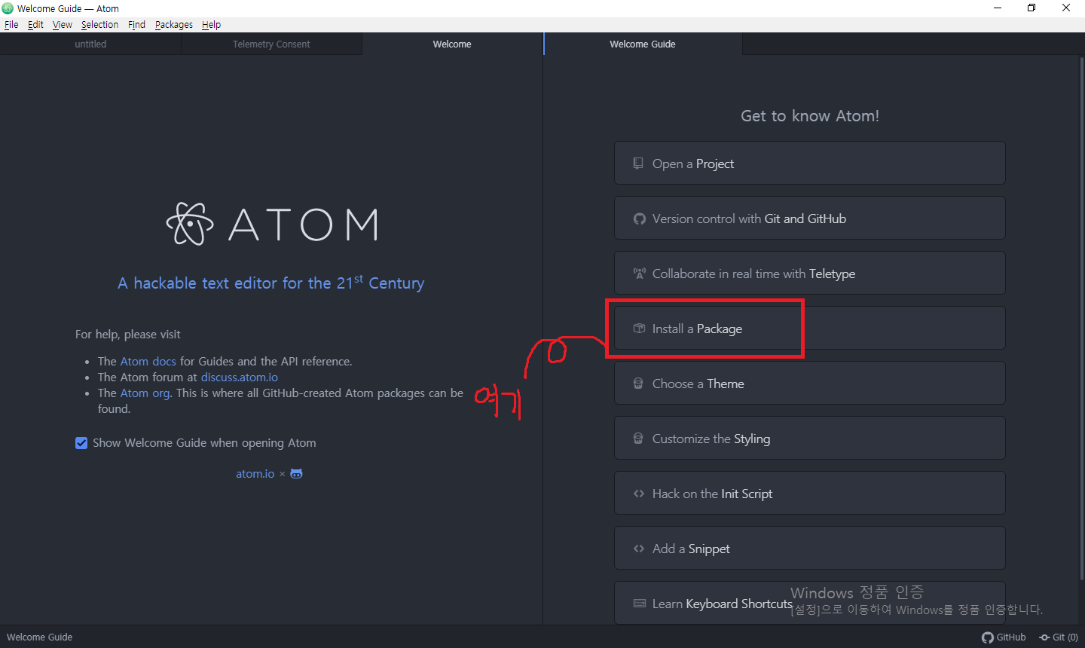Click the GitHub octocat icon beside Version control
Screen dimensions: 1085x648
[x=639, y=219]
